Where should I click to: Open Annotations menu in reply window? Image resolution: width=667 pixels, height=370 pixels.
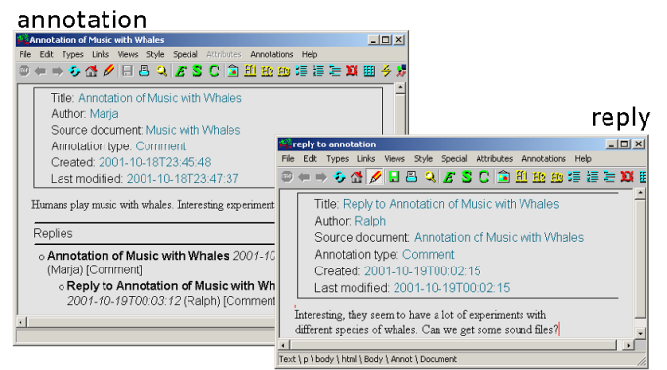tap(544, 158)
